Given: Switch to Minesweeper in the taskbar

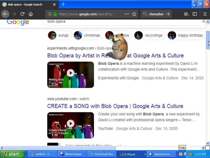Looking at the screenshot, I should tap(72, 154).
